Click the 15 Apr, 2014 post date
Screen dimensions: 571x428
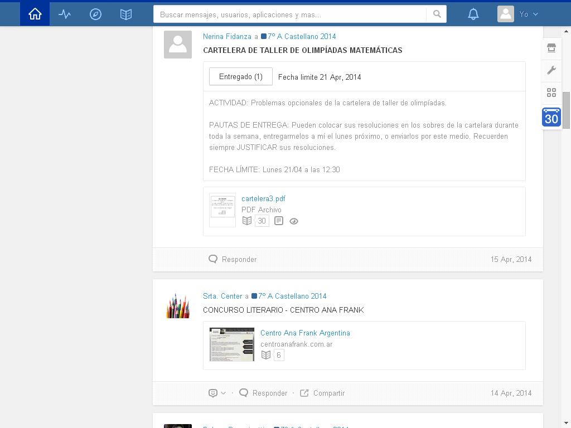[x=511, y=260]
